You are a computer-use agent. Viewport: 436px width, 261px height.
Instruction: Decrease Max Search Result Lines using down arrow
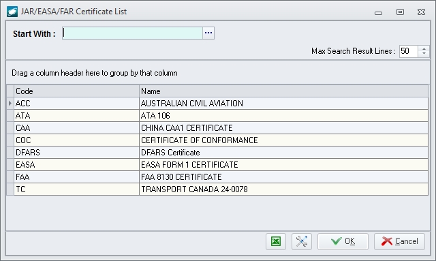point(424,54)
